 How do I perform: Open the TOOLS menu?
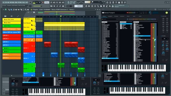point(24,2)
